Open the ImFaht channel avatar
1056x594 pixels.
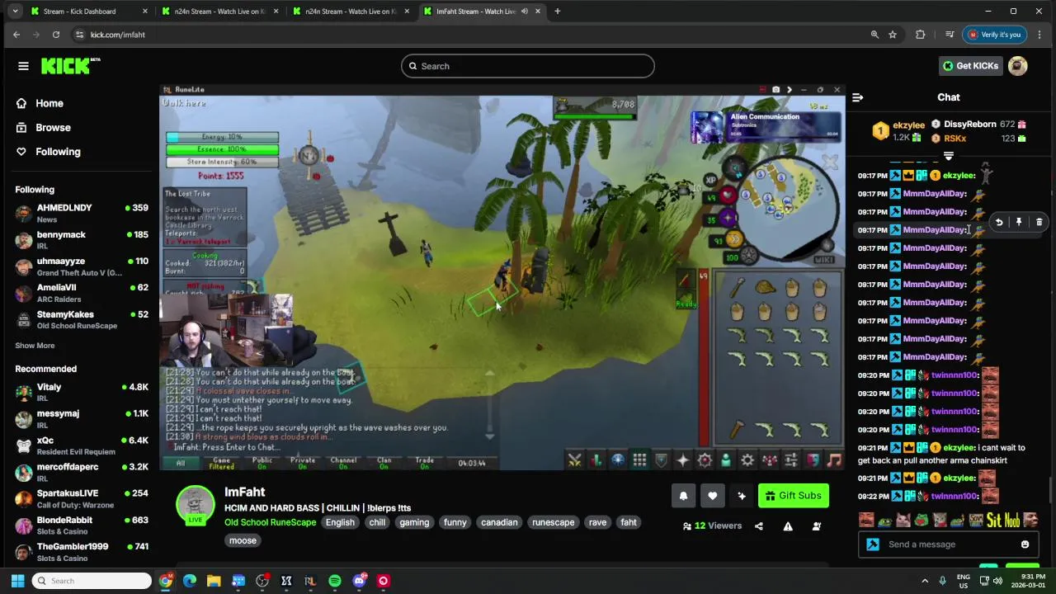[x=196, y=504]
